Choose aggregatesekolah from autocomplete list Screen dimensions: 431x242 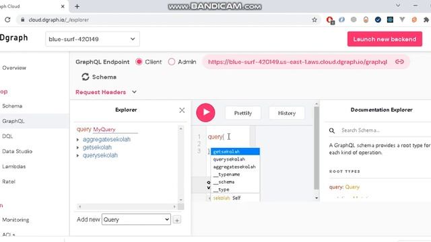pos(235,167)
